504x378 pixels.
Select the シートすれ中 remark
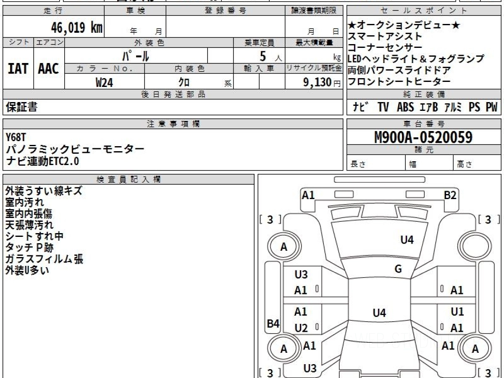34,236
